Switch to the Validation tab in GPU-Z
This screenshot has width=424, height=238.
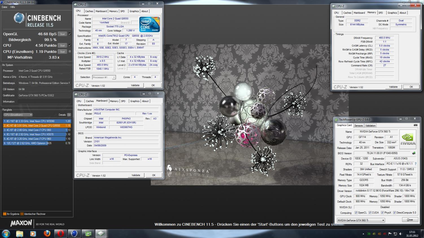(x=370, y=126)
